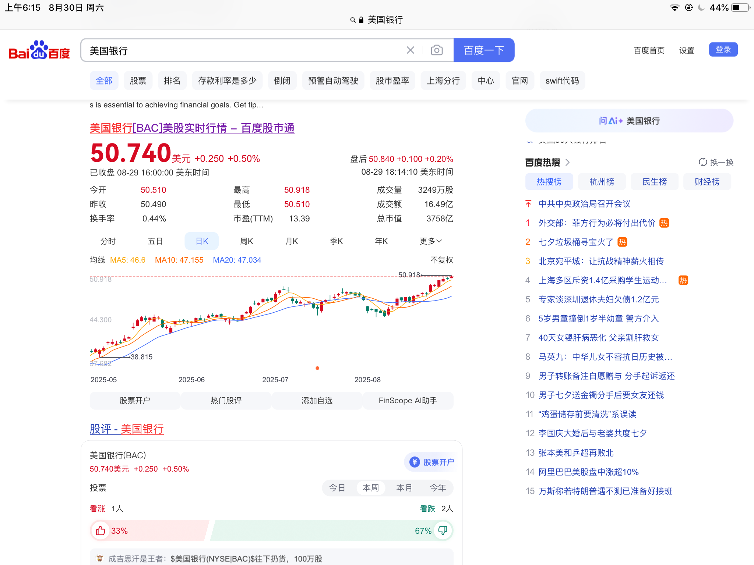Click the orange marker dot on chart
Screen dimensions: 754x565
pos(317,368)
